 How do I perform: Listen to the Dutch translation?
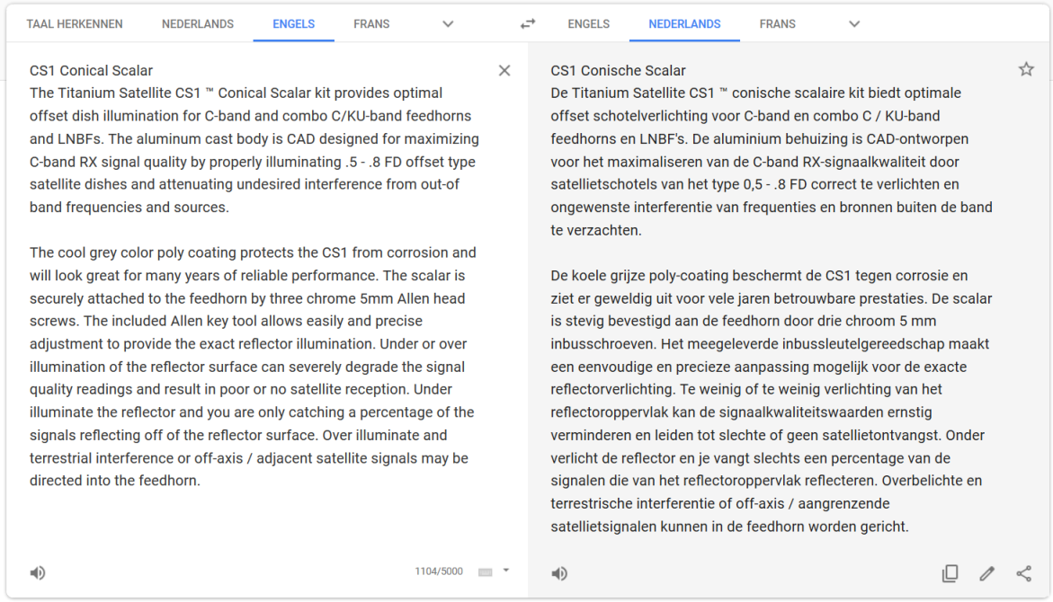click(559, 573)
